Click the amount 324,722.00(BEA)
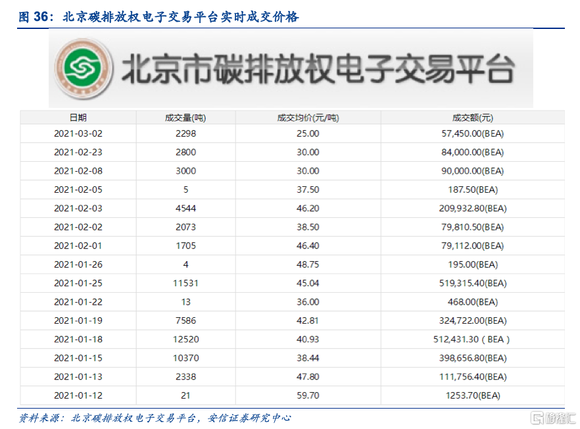Viewport: 580px width, 429px height. [x=473, y=320]
